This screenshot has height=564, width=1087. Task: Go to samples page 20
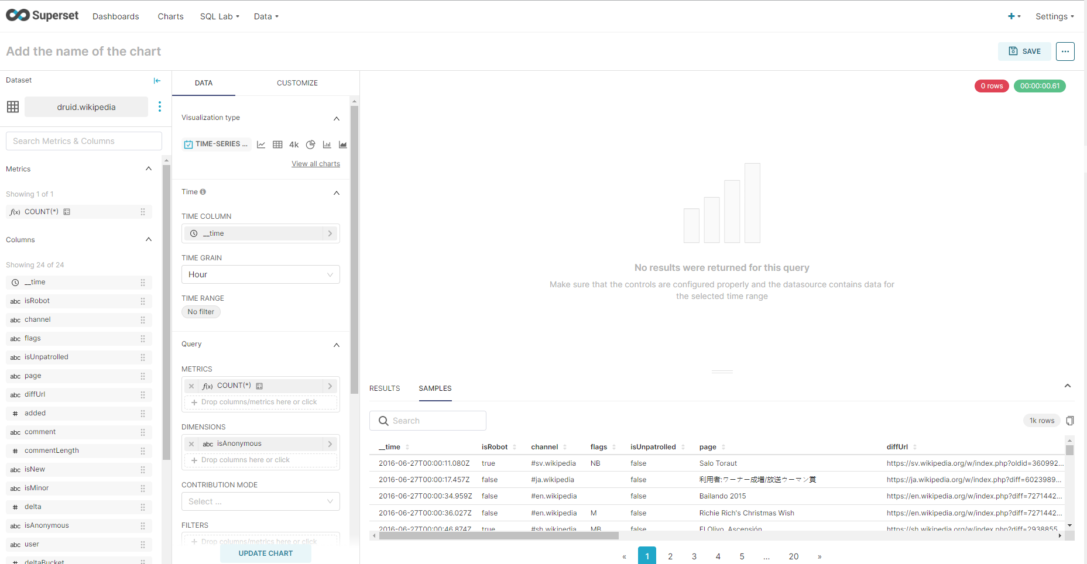coord(794,556)
